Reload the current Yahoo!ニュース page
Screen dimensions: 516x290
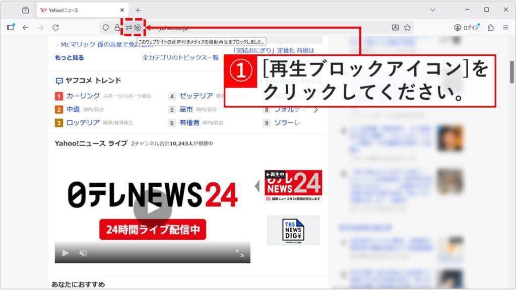55,27
